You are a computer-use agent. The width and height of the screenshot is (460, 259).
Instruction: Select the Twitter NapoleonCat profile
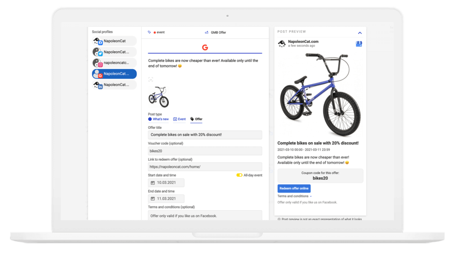tap(114, 52)
